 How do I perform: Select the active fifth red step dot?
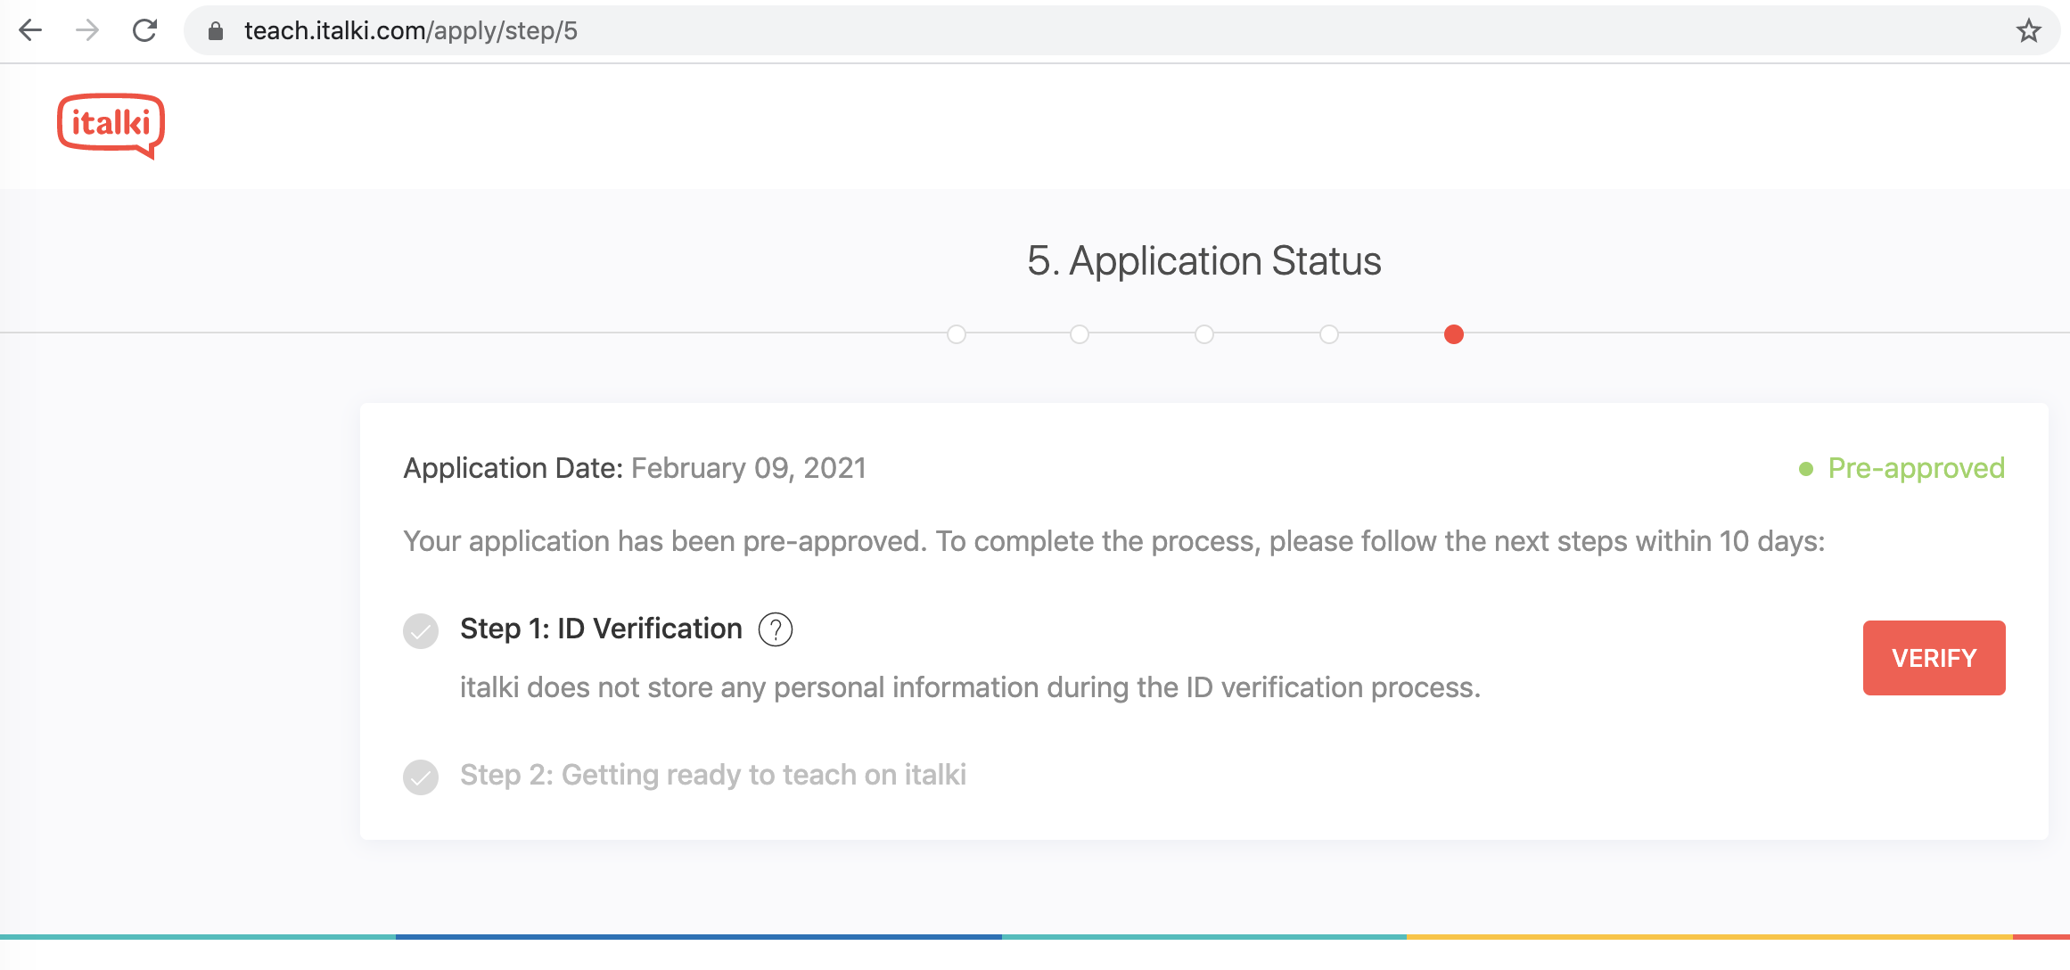click(1454, 334)
